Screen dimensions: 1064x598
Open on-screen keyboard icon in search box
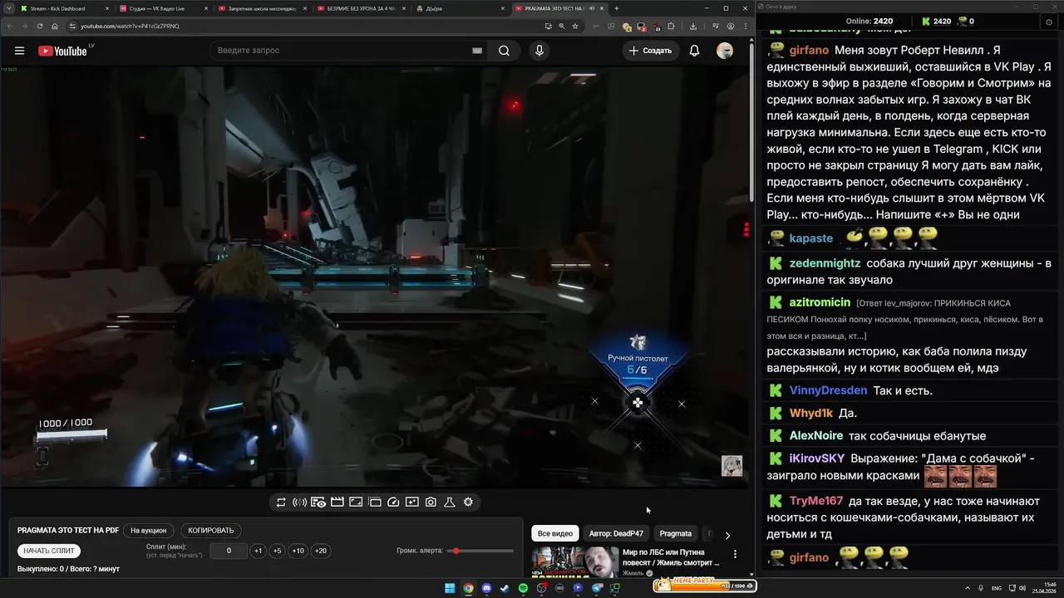click(477, 51)
